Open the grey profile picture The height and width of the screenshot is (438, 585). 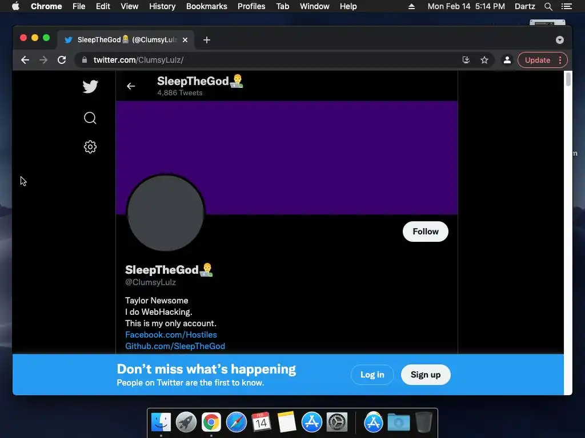coord(166,213)
